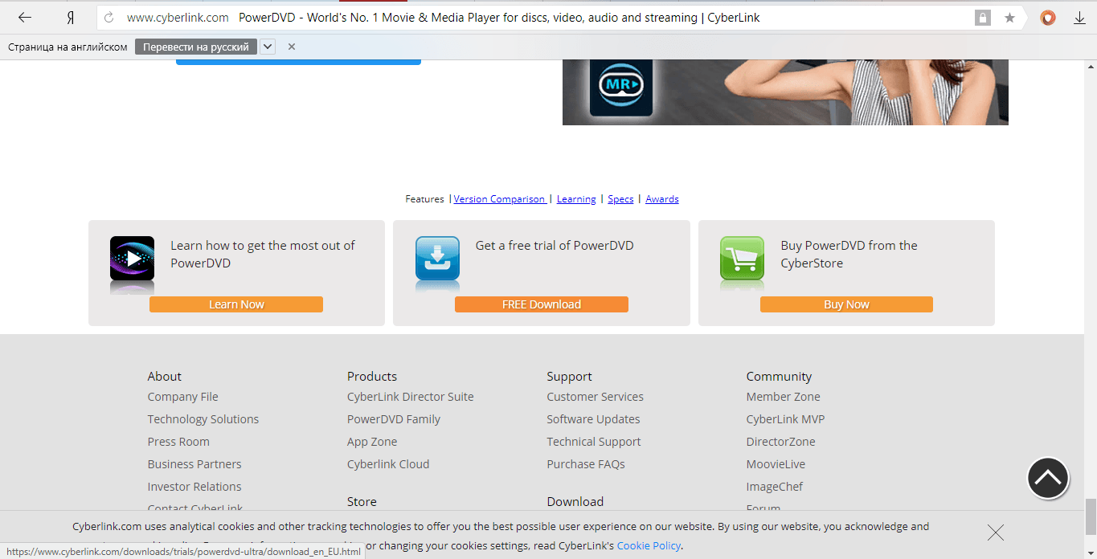Open Investor Relations link

click(x=194, y=487)
